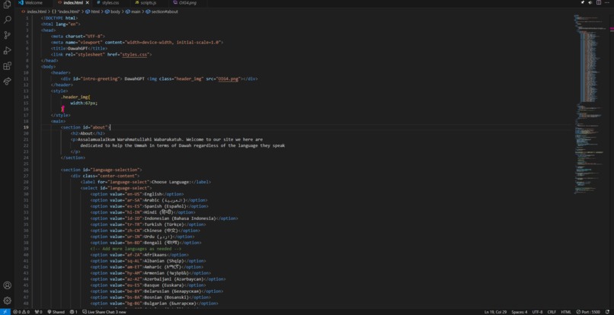This screenshot has height=315, width=614.
Task: Click the pin icon in editor title actions
Action: tap(582, 3)
